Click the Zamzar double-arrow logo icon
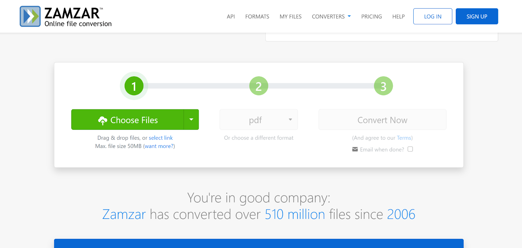This screenshot has height=248, width=522. coord(30,16)
